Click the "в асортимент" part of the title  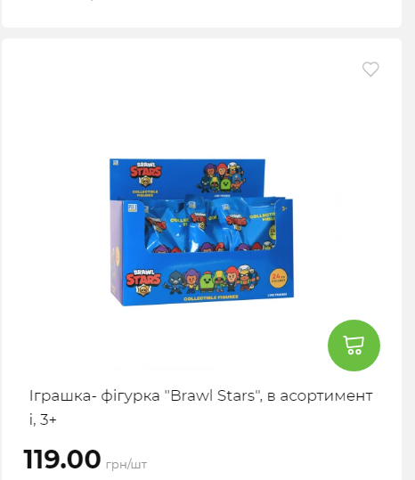(x=320, y=395)
